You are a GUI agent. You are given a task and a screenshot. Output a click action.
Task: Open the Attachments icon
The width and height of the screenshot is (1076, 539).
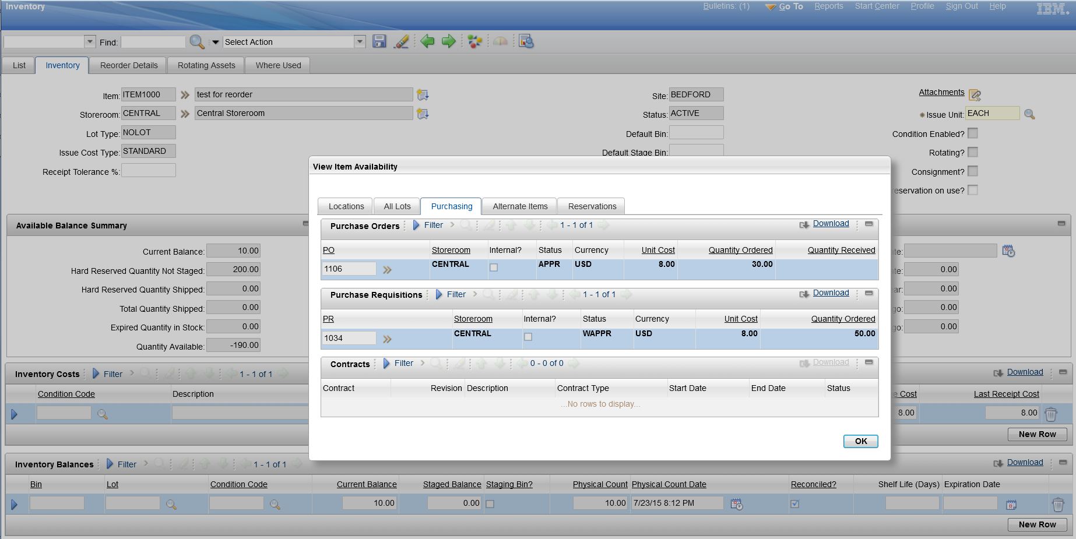(x=975, y=94)
